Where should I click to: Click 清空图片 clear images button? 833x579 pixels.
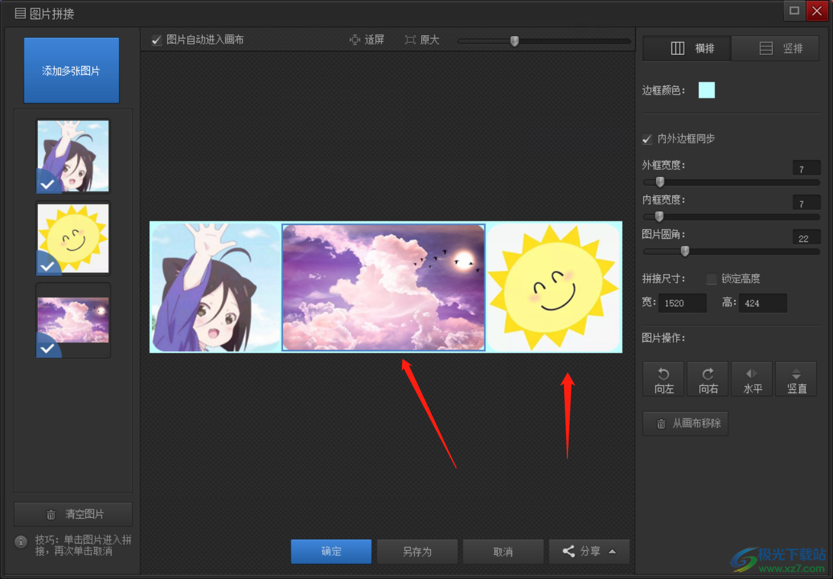(73, 514)
